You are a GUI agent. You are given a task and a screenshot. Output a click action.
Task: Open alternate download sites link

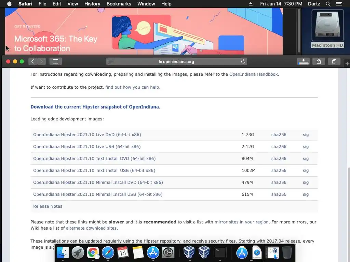coord(91,228)
